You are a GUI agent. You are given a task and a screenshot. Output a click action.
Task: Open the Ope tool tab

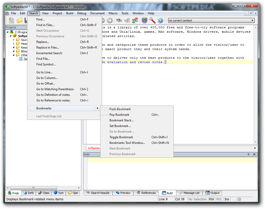(x=73, y=193)
